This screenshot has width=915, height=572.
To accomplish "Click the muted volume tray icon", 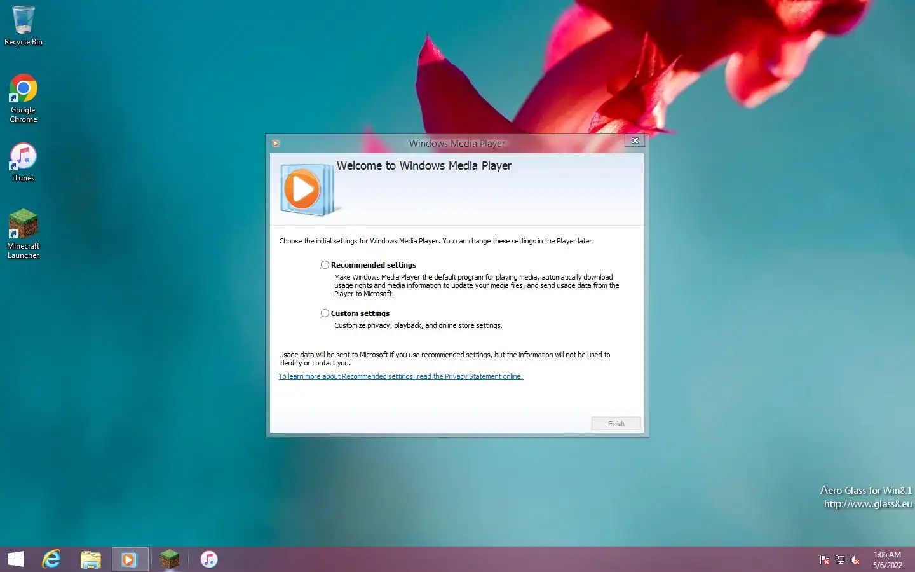I will (x=855, y=560).
